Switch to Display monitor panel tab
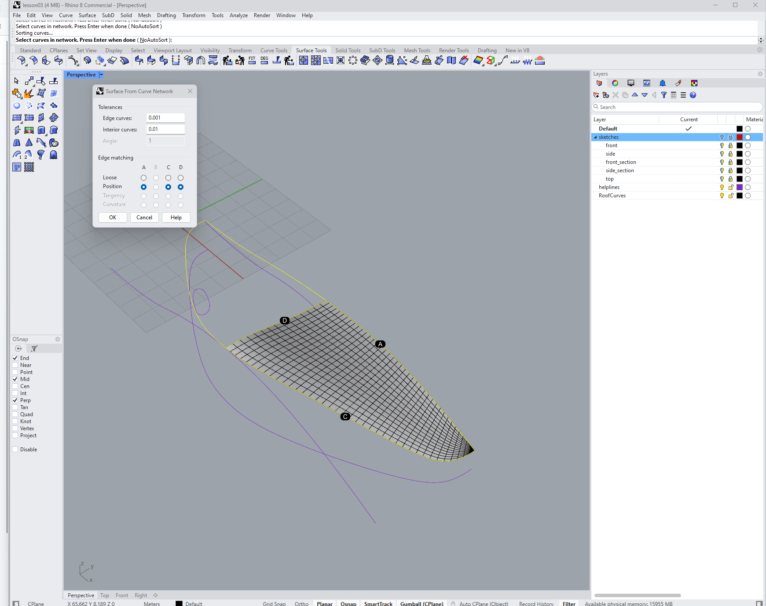This screenshot has width=766, height=606. click(631, 83)
